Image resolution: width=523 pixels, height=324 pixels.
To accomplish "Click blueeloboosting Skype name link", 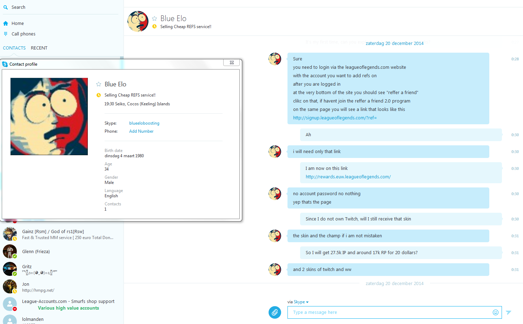I will [x=144, y=123].
